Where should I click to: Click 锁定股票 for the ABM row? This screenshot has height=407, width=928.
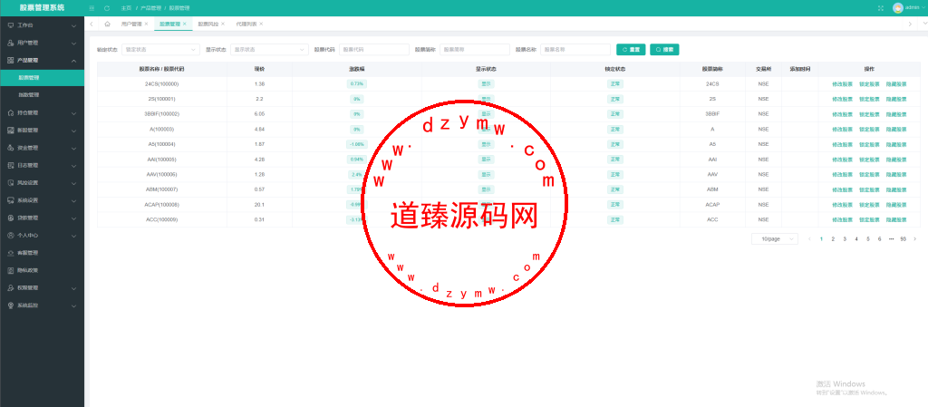869,189
